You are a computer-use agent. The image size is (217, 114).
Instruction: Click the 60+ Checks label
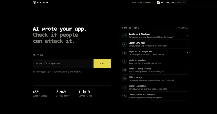click(182, 28)
